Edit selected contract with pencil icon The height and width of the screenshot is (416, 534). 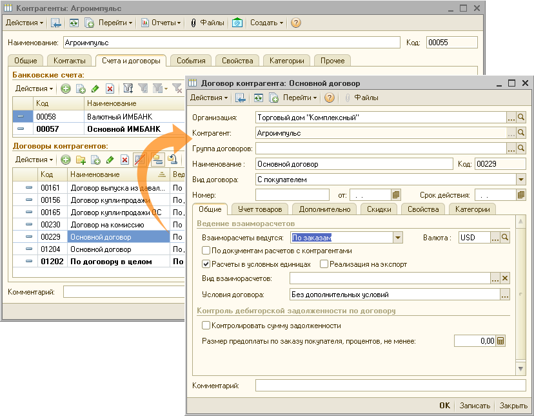110,160
